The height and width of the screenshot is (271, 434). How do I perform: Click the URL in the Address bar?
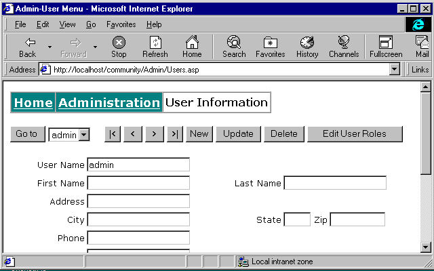(x=126, y=70)
